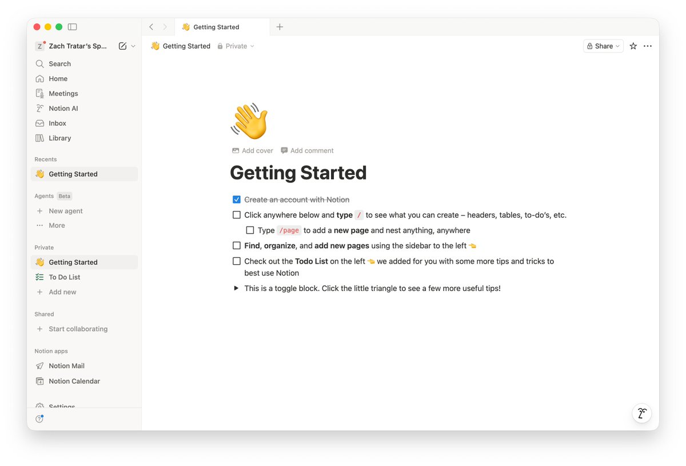Click plus icon beside Start collaborating

click(x=39, y=329)
